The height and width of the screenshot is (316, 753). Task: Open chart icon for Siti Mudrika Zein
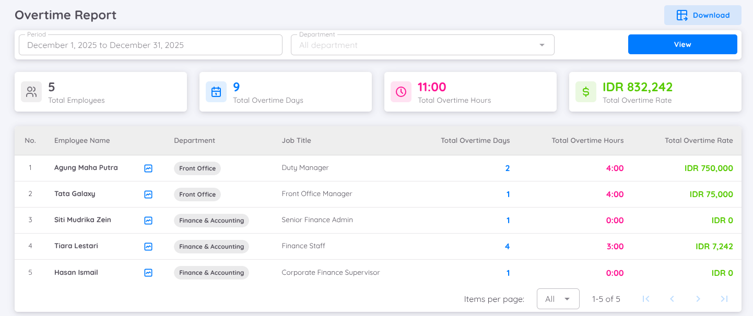[148, 221]
